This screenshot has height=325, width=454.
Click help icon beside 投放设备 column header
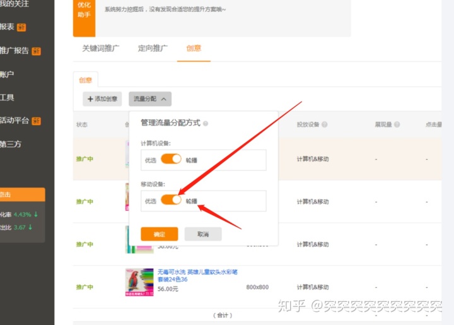tap(325, 124)
